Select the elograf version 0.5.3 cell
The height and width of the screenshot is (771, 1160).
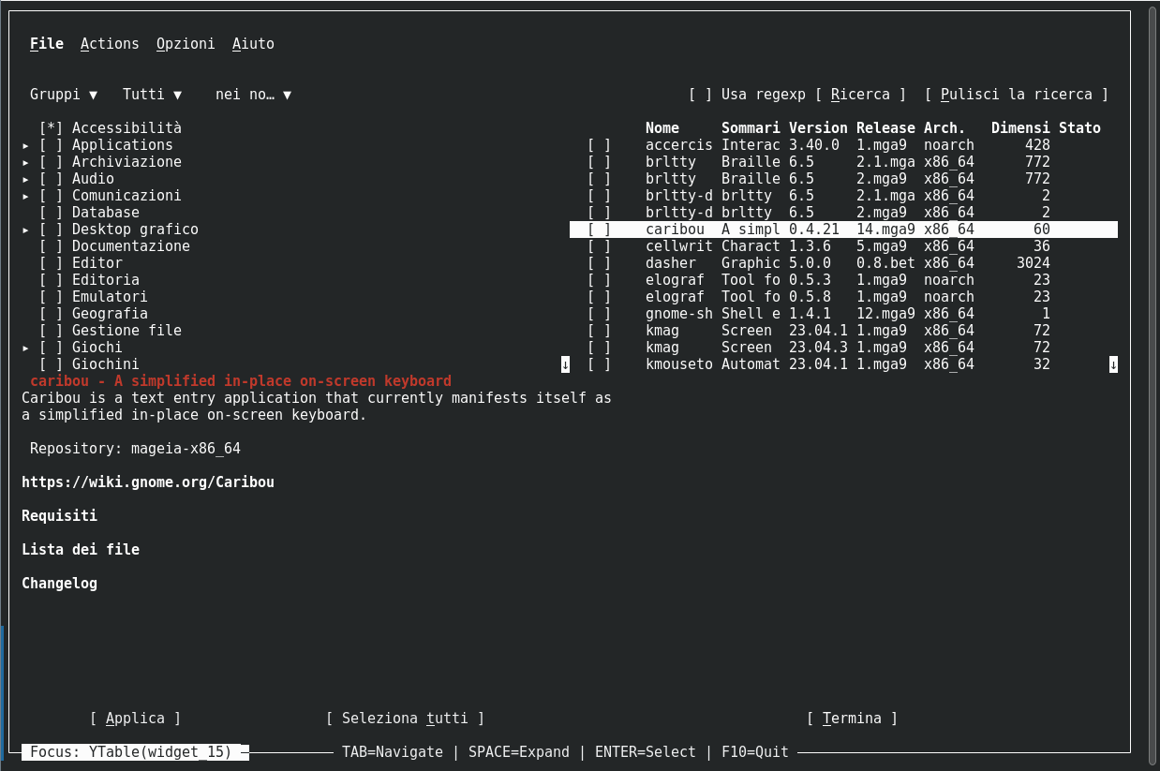coord(810,280)
